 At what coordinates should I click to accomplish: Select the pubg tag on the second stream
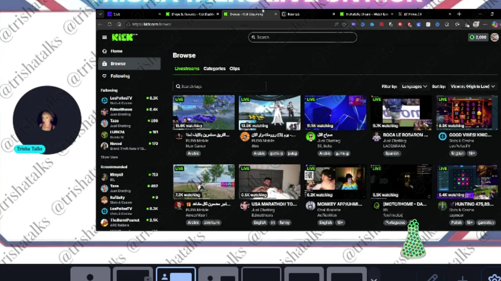tap(292, 153)
